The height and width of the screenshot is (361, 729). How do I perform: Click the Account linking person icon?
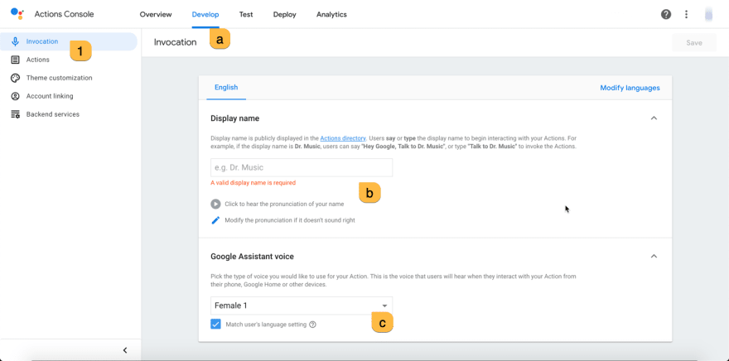tap(16, 96)
